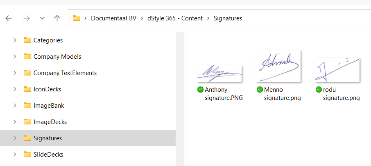Screen dimensions: 371x166
Task: Click the forward navigation arrow
Action: [x=27, y=18]
